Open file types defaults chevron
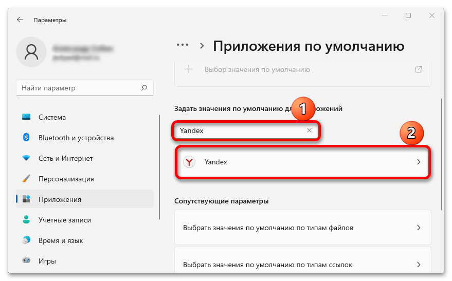The image size is (452, 281). (x=419, y=228)
